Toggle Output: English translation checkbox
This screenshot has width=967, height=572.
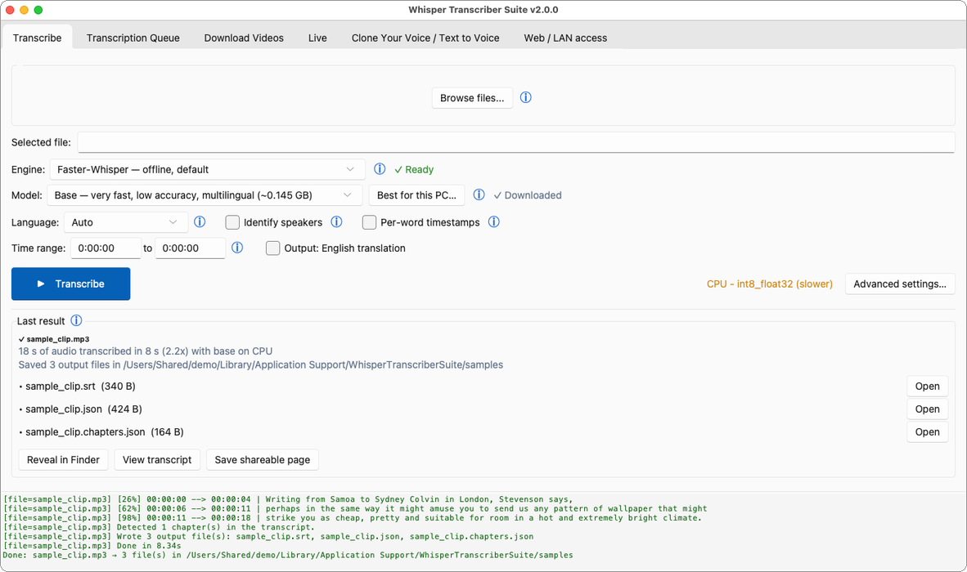[272, 248]
